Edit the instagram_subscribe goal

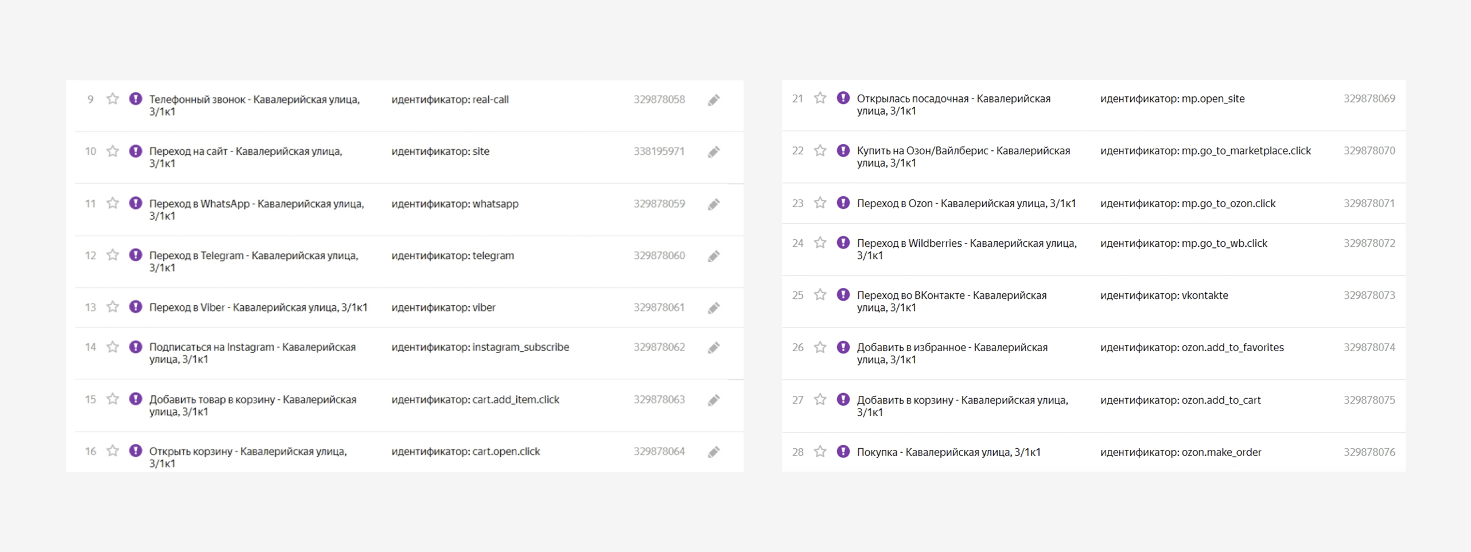point(713,348)
